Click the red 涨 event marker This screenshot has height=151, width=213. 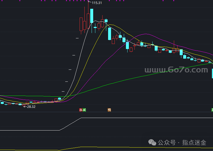pyautogui.click(x=81, y=110)
